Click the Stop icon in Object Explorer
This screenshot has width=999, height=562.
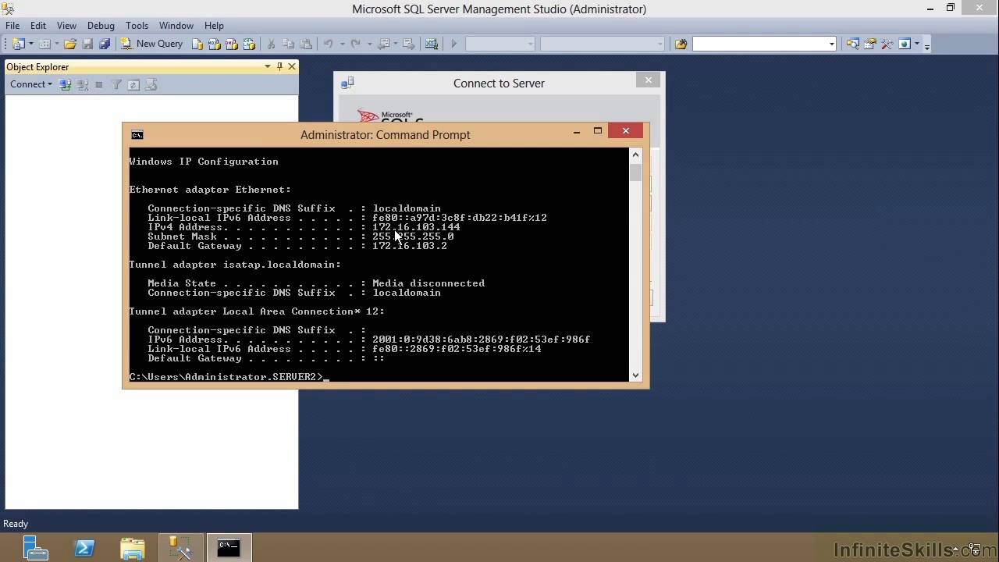(99, 84)
